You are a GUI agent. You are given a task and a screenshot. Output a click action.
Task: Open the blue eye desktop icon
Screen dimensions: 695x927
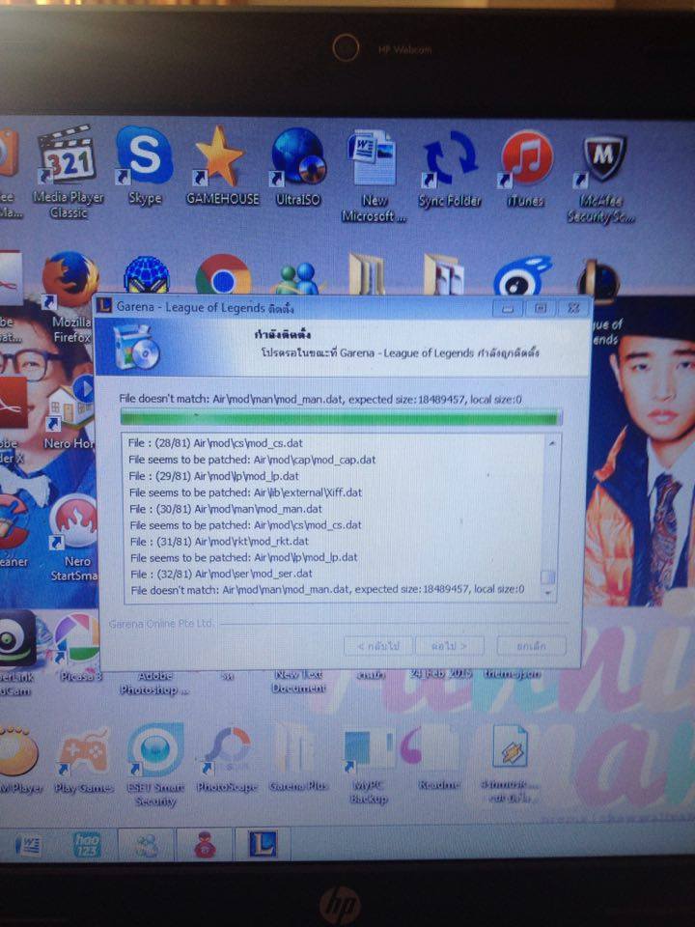(x=522, y=275)
